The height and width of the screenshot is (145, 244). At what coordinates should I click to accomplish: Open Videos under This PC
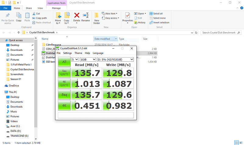14,121
